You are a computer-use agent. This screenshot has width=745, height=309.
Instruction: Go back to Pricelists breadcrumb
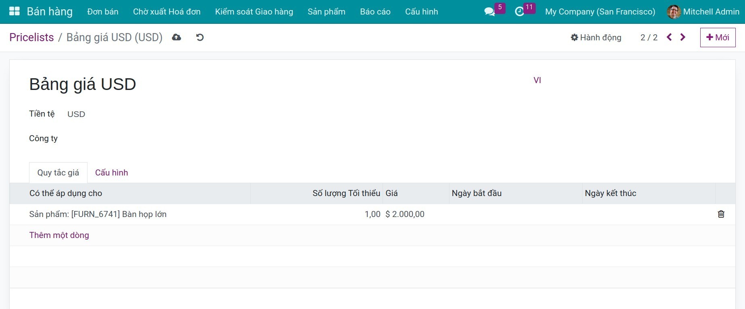31,38
